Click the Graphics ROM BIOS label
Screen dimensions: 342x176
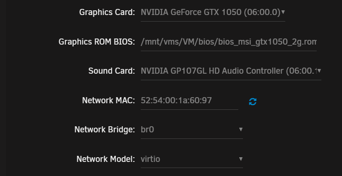click(97, 42)
